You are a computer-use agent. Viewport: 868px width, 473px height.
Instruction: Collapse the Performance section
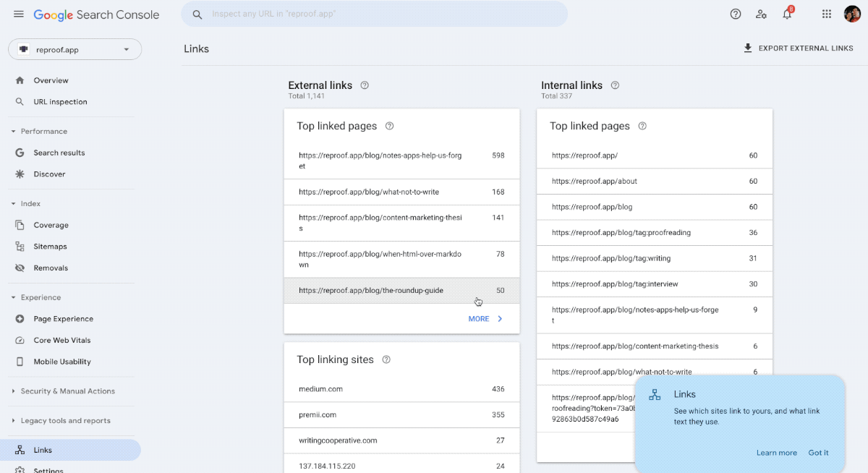click(13, 132)
